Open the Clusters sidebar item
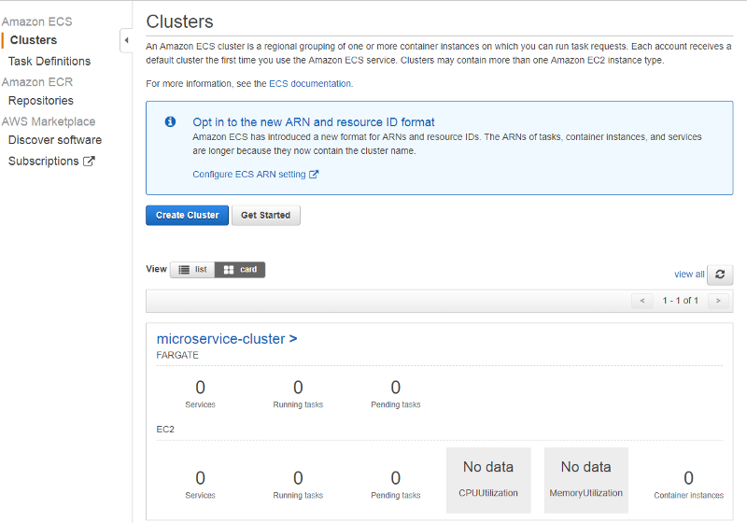This screenshot has height=523, width=747. click(x=34, y=40)
